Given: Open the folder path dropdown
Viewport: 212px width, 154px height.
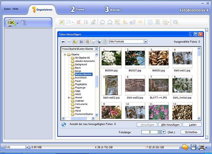Looking at the screenshot, I should [96, 49].
